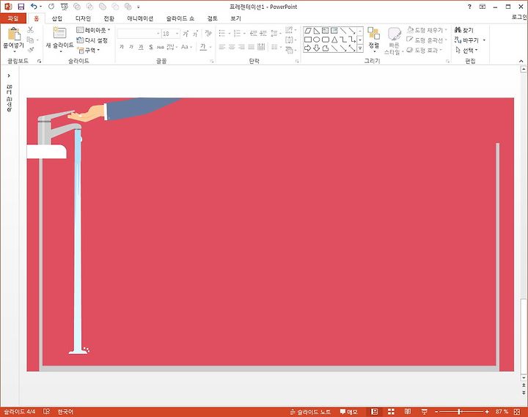Open the font color 가 swatch
The width and height of the screenshot is (528, 417).
click(203, 47)
